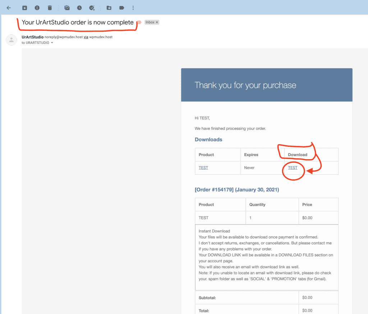Click the quantity value '1' in order table

(x=250, y=218)
